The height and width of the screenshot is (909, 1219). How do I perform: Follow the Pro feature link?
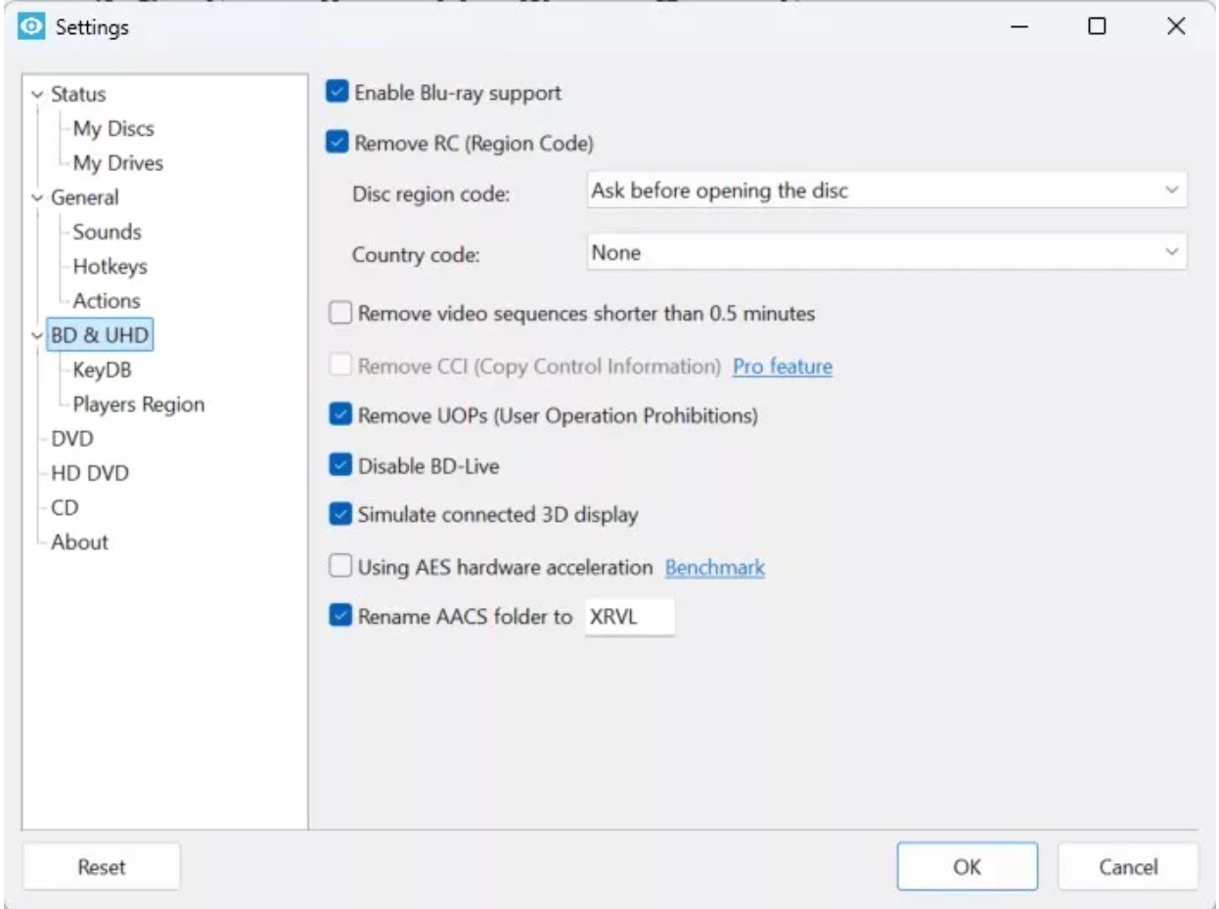pos(783,368)
